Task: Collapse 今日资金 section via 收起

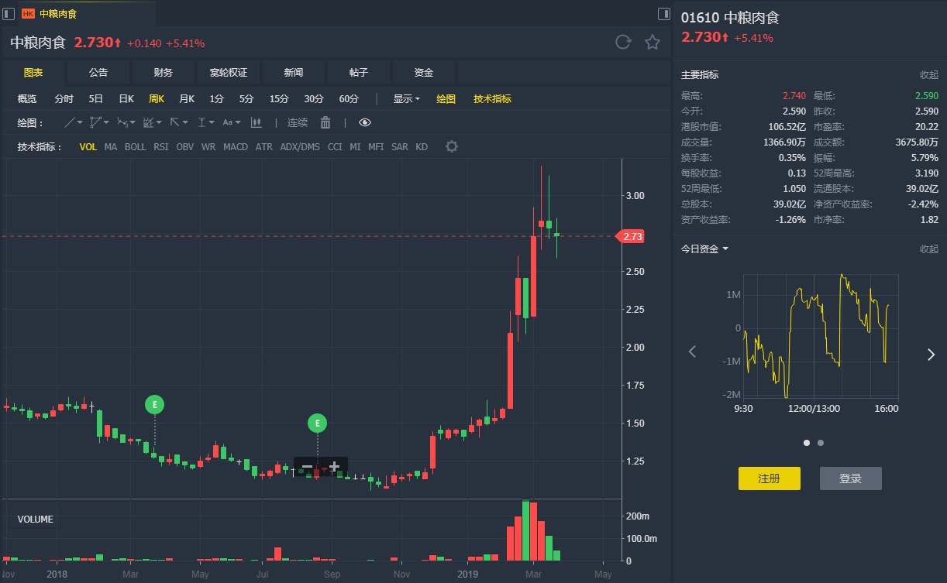Action: tap(928, 249)
